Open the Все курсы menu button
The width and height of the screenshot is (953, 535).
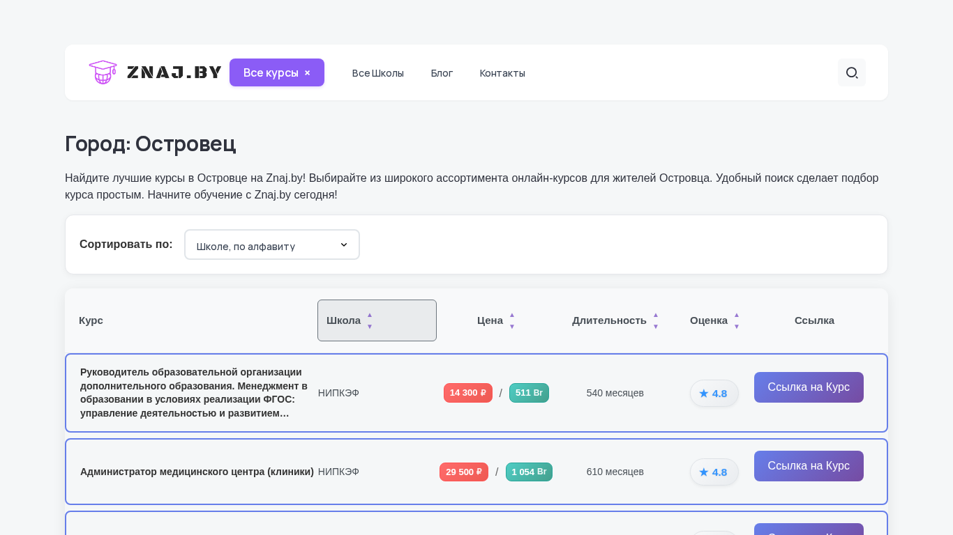pyautogui.click(x=271, y=72)
